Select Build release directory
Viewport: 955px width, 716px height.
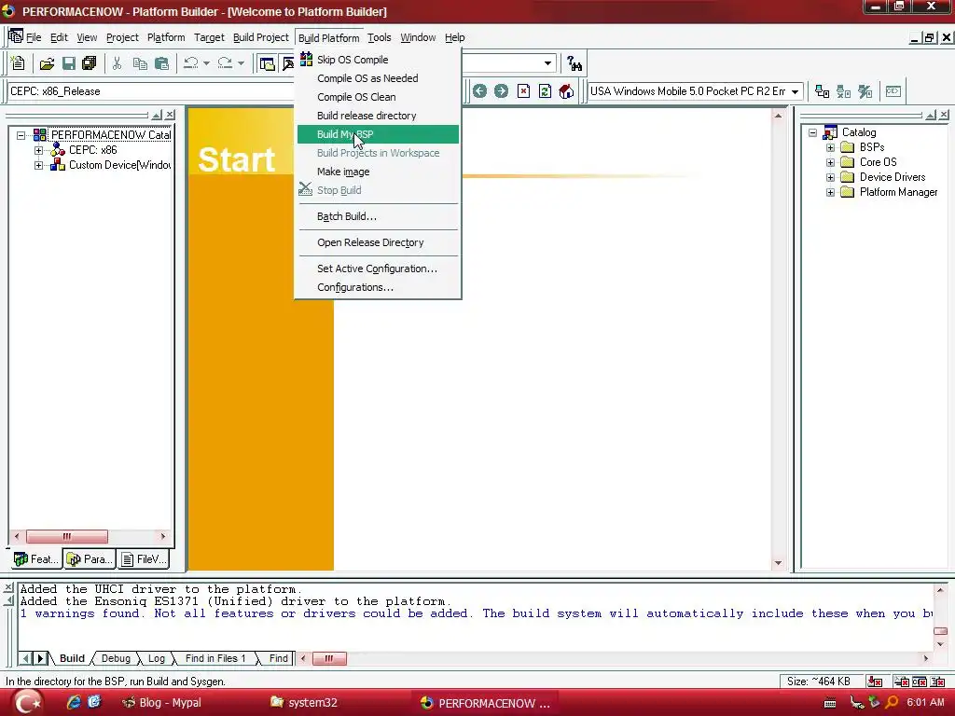click(x=378, y=116)
